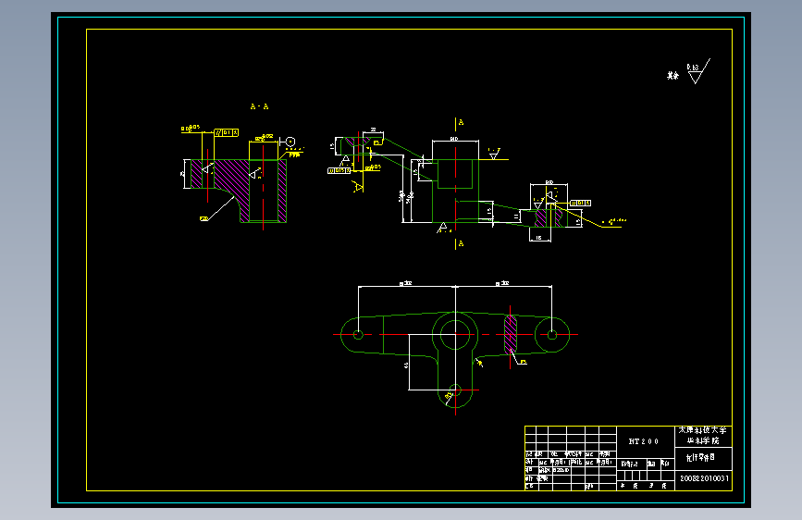The width and height of the screenshot is (802, 520).
Task: Click the upper section arrow label A
Action: coord(461,122)
